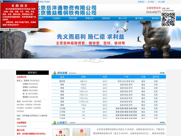Click the green drop icon beside 公司简介
The width and height of the screenshot is (181, 136).
coord(55,122)
